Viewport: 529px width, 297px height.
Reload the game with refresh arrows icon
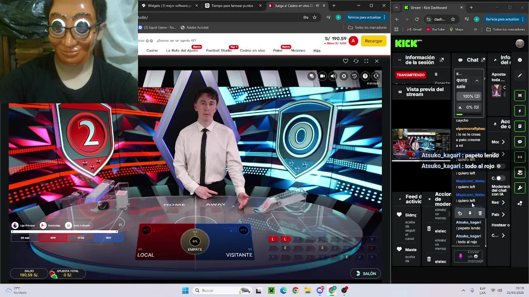(356, 61)
